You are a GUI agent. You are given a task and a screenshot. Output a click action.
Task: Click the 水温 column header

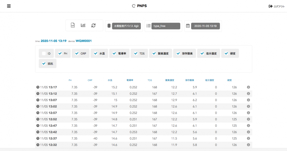click(x=110, y=80)
